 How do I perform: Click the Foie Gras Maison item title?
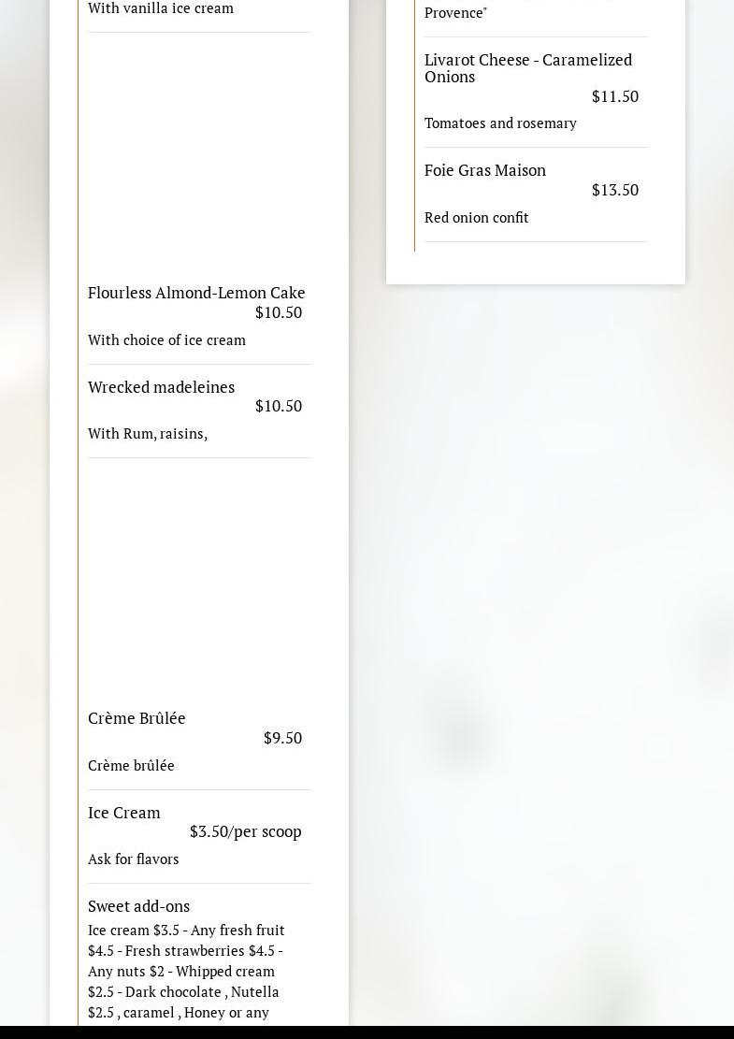(x=485, y=170)
